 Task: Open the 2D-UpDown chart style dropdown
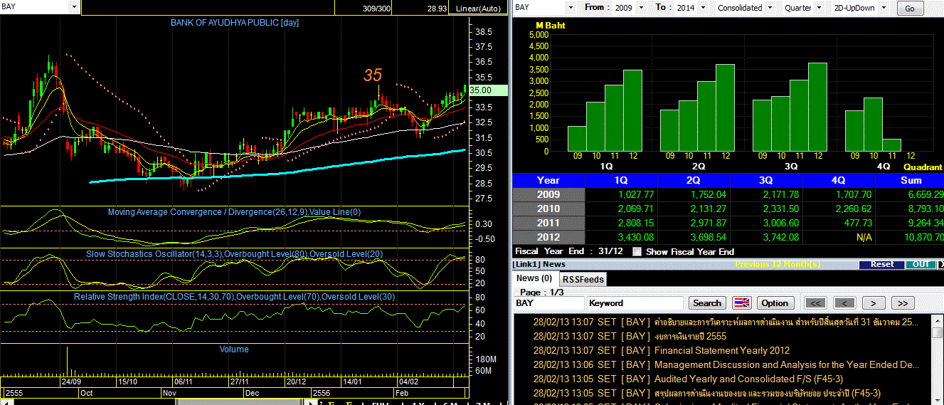tap(882, 8)
